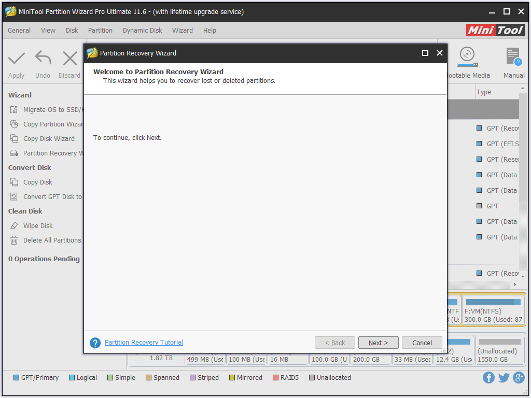Click the horizontal scroll right arrow
Image resolution: width=531 pixels, height=398 pixels.
[x=515, y=285]
